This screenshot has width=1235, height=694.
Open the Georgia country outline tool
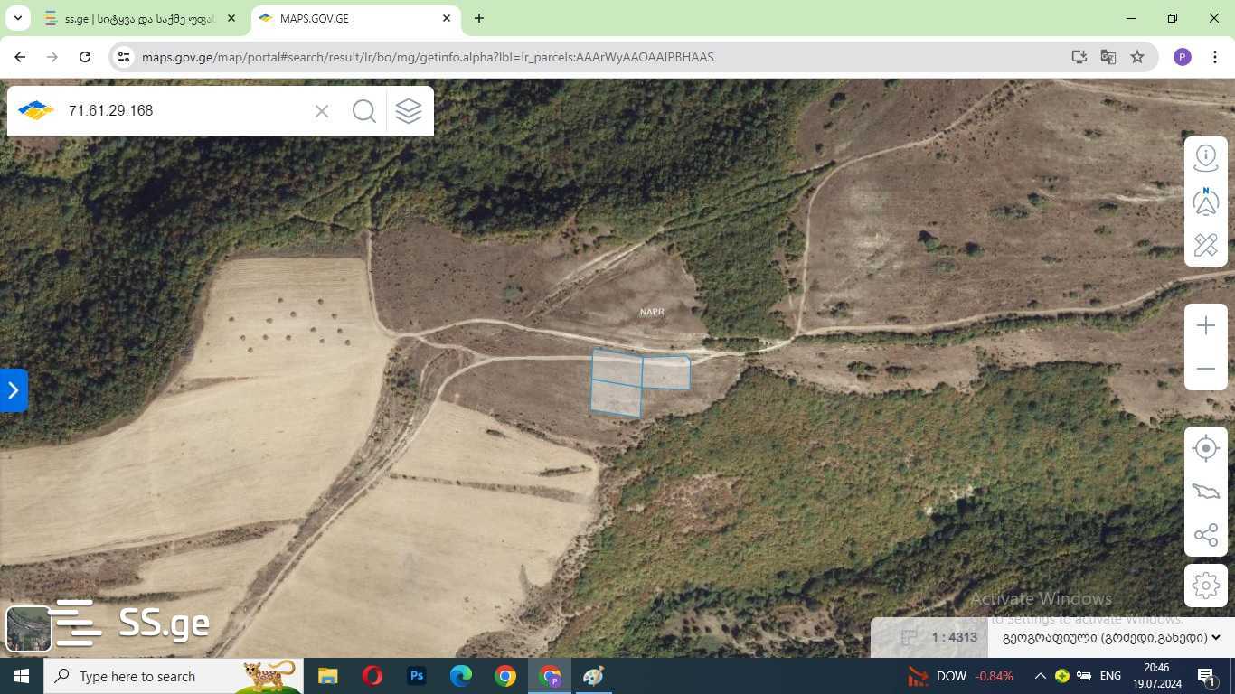point(1205,492)
